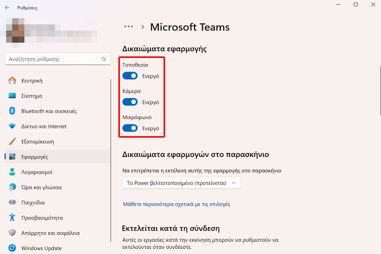Click the search magnifier icon
Viewport: 381px width, 254px height.
tap(104, 59)
